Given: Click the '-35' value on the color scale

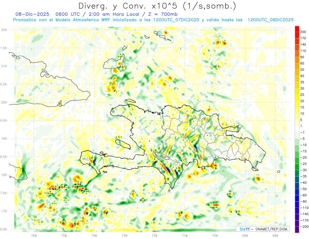Looking at the screenshot, I should point(303,176).
